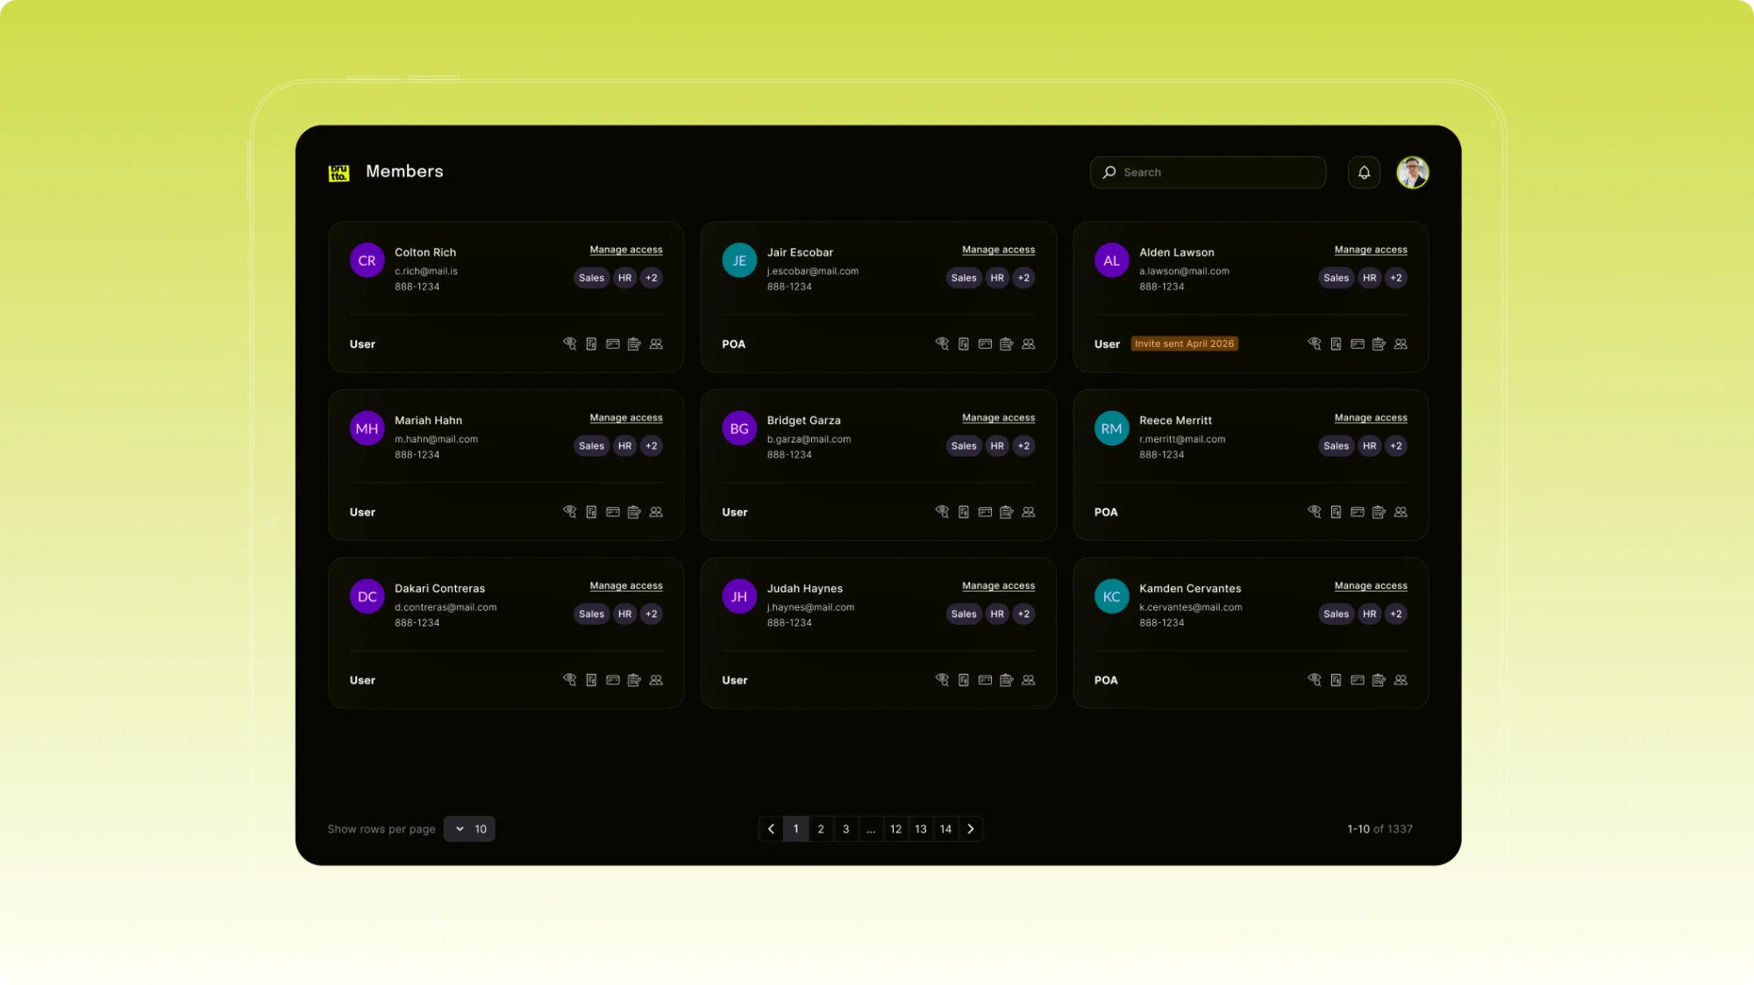Click the clipboard edit icon on Judah Haynes's card
Image resolution: width=1754 pixels, height=985 pixels.
pyautogui.click(x=1007, y=680)
